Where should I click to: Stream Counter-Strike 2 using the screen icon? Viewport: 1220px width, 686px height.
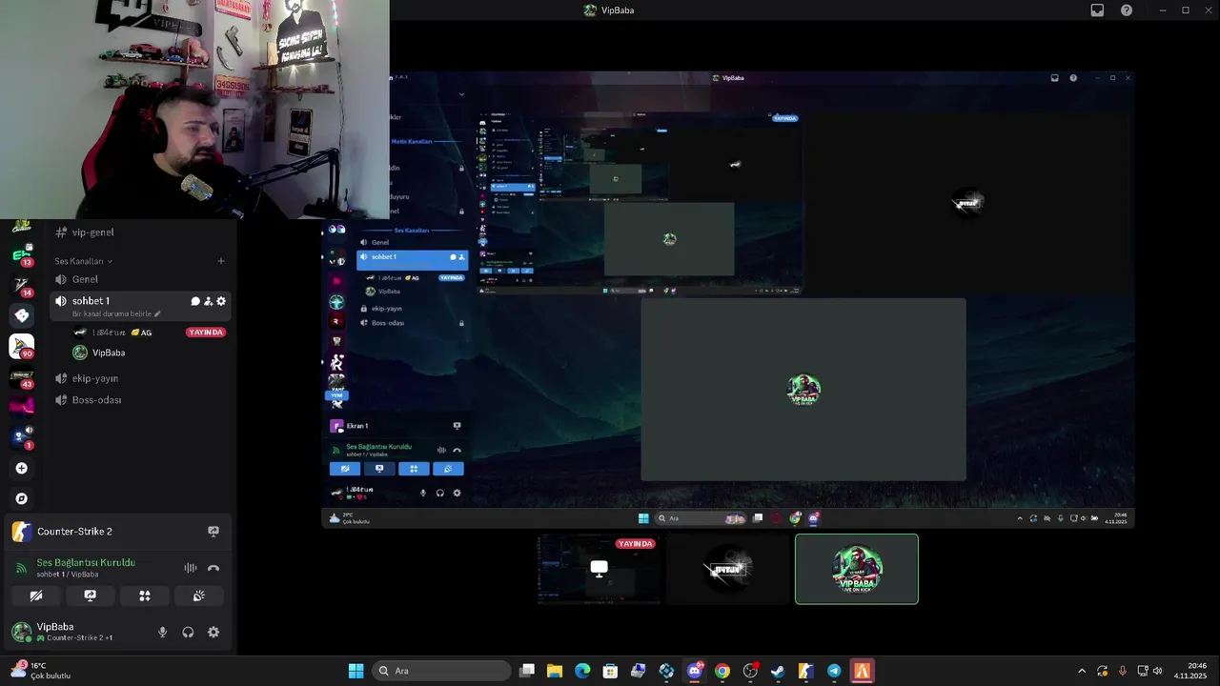tap(213, 532)
